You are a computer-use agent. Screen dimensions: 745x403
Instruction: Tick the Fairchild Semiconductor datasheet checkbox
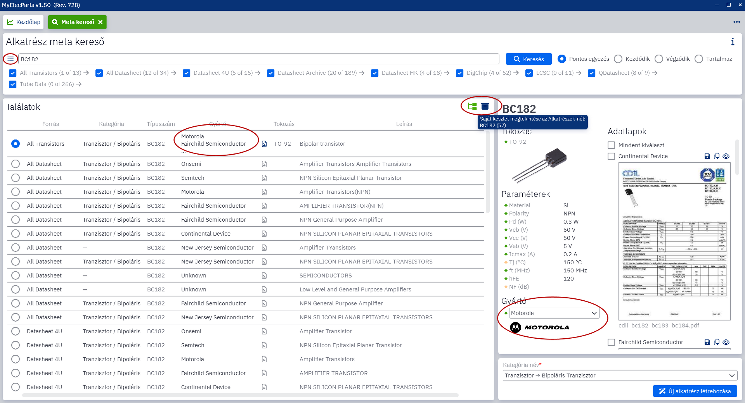coord(612,342)
